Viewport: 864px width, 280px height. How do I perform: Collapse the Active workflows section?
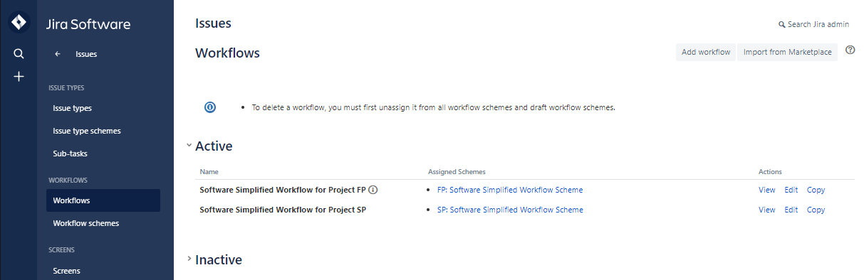coord(189,145)
